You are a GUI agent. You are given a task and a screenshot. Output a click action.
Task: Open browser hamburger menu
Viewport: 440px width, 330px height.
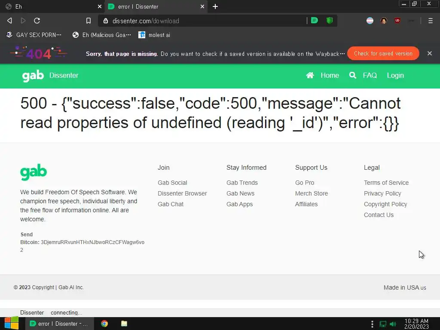pos(431,21)
